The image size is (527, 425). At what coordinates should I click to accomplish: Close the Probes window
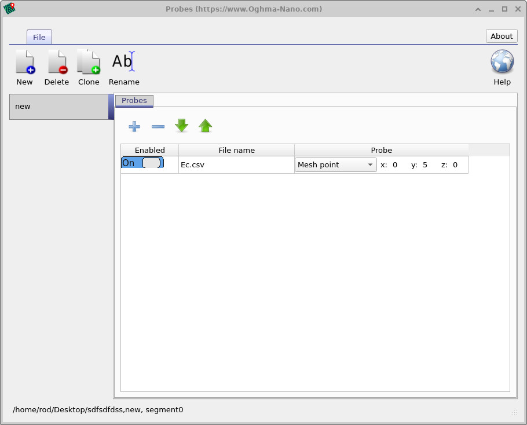point(518,9)
